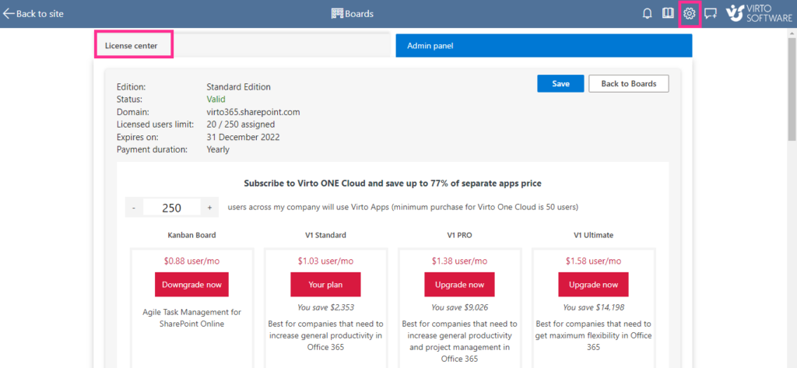Click the V1 Standard plan heading
This screenshot has height=368, width=797.
point(325,235)
